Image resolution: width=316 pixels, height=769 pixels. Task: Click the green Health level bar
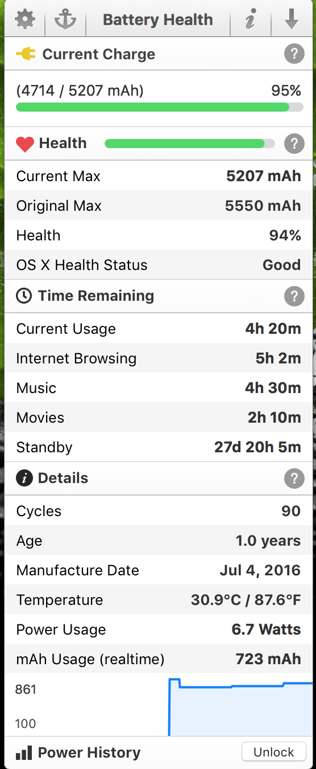(190, 144)
